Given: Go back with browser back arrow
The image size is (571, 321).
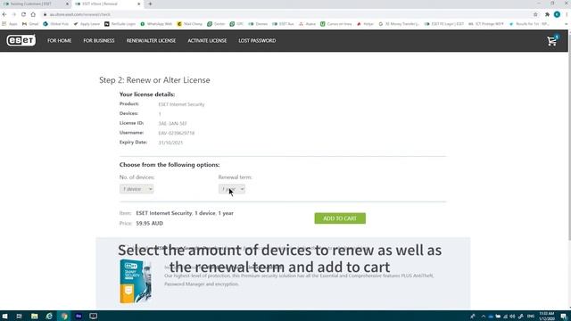Looking at the screenshot, I should (4, 14).
